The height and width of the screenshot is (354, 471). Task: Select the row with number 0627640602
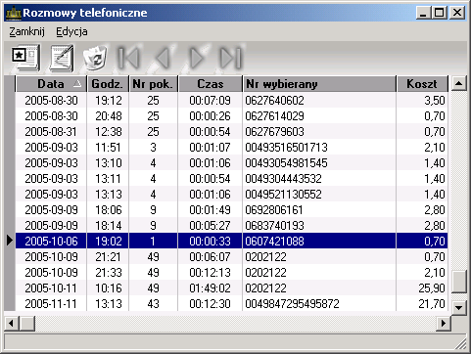[x=231, y=100]
